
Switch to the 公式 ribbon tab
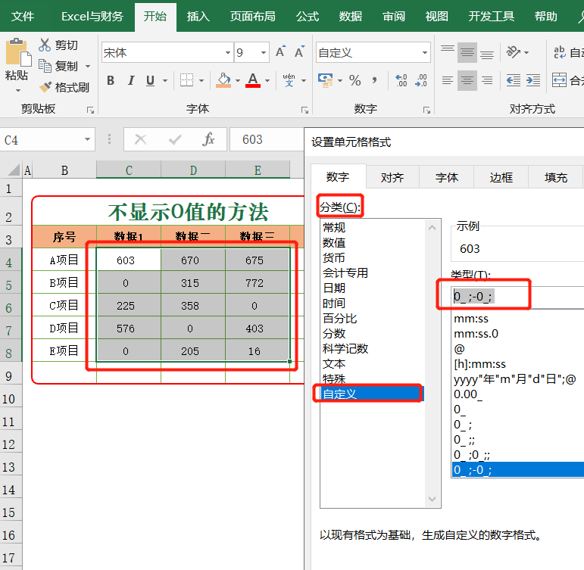308,17
